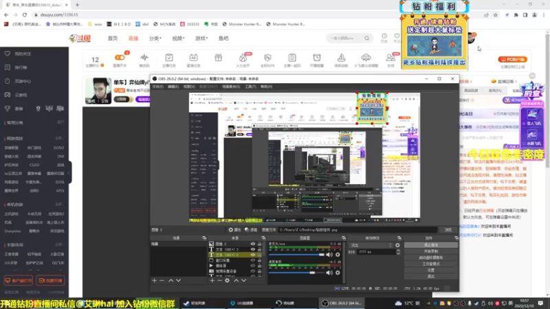The height and width of the screenshot is (309, 550).
Task: Expand the 视频 dropdown in Douyu navigation
Action: click(178, 38)
